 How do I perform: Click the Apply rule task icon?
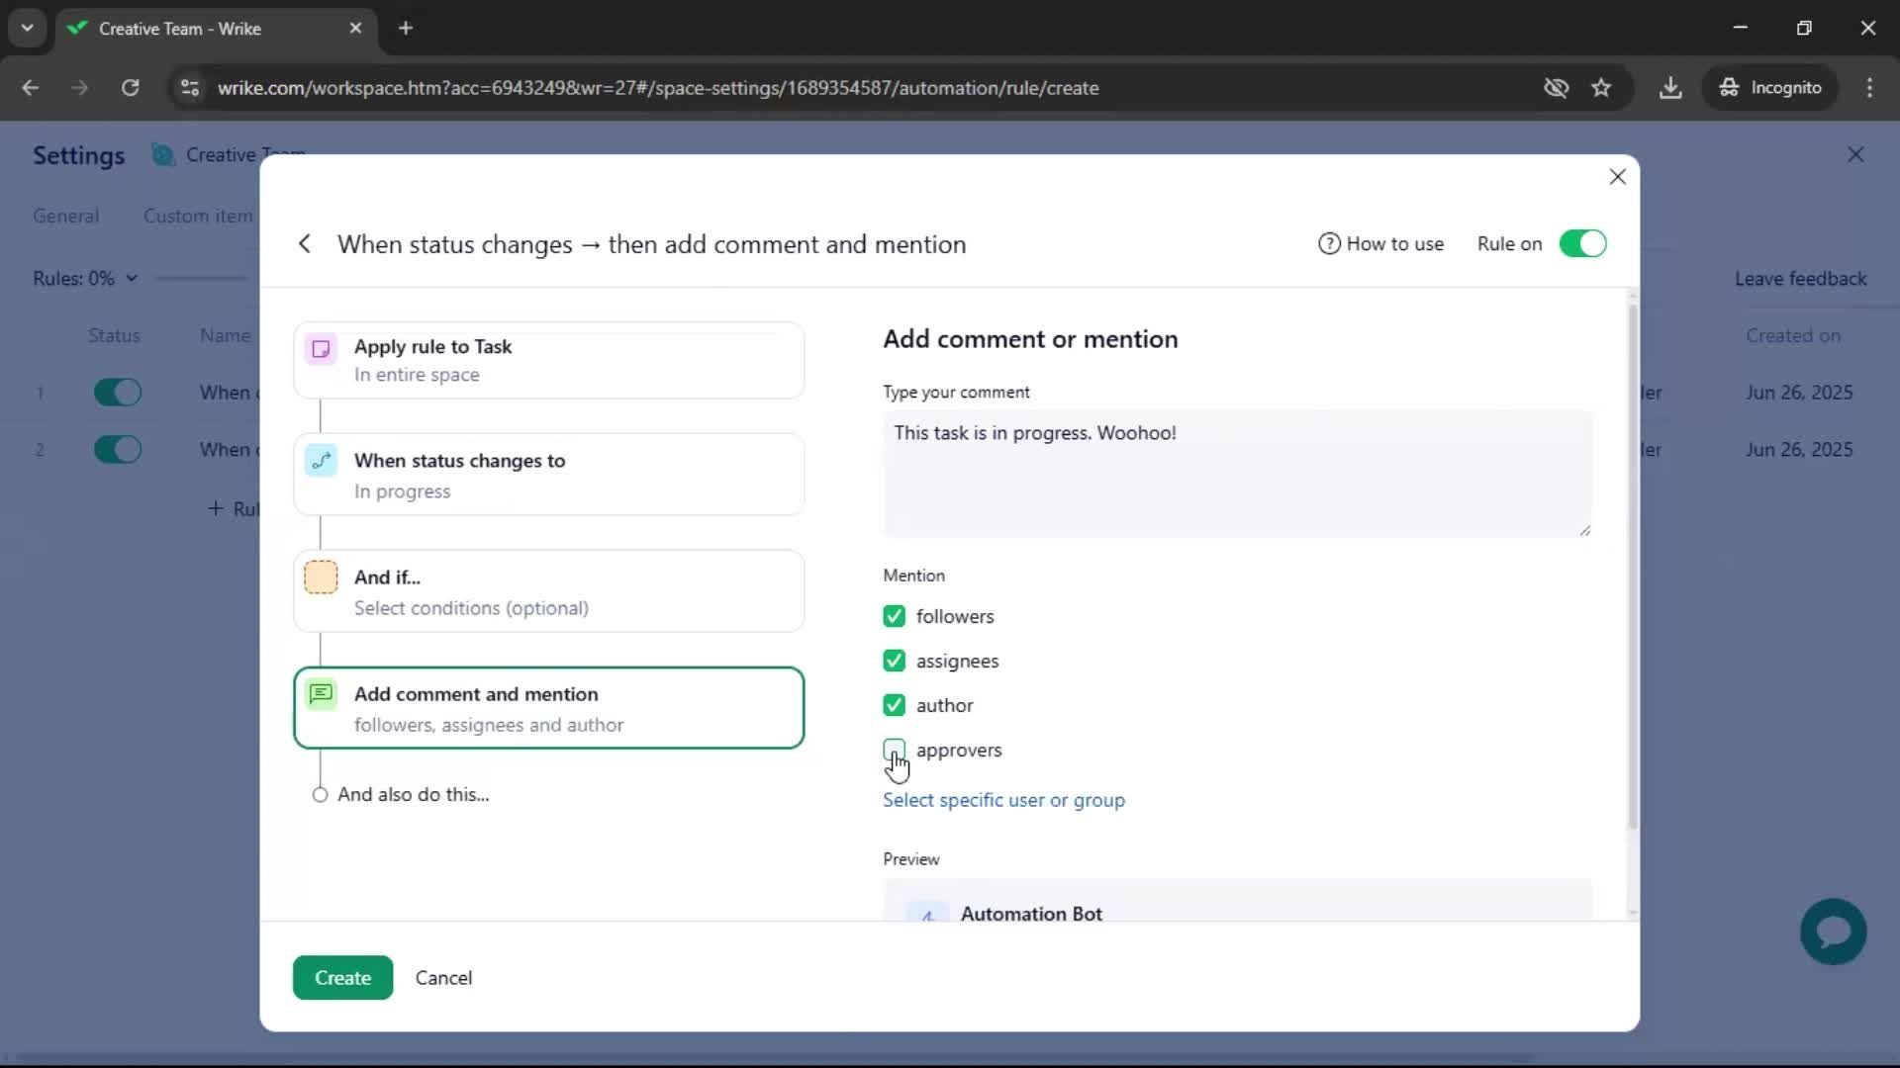pos(321,348)
